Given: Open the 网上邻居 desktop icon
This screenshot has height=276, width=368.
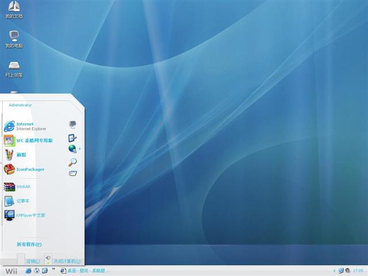Looking at the screenshot, I should point(14,69).
